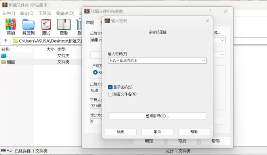This screenshot has height=155, width=267.
Task: Enable Encrypt file names (加密文件名) checkbox
Action: pyautogui.click(x=110, y=94)
